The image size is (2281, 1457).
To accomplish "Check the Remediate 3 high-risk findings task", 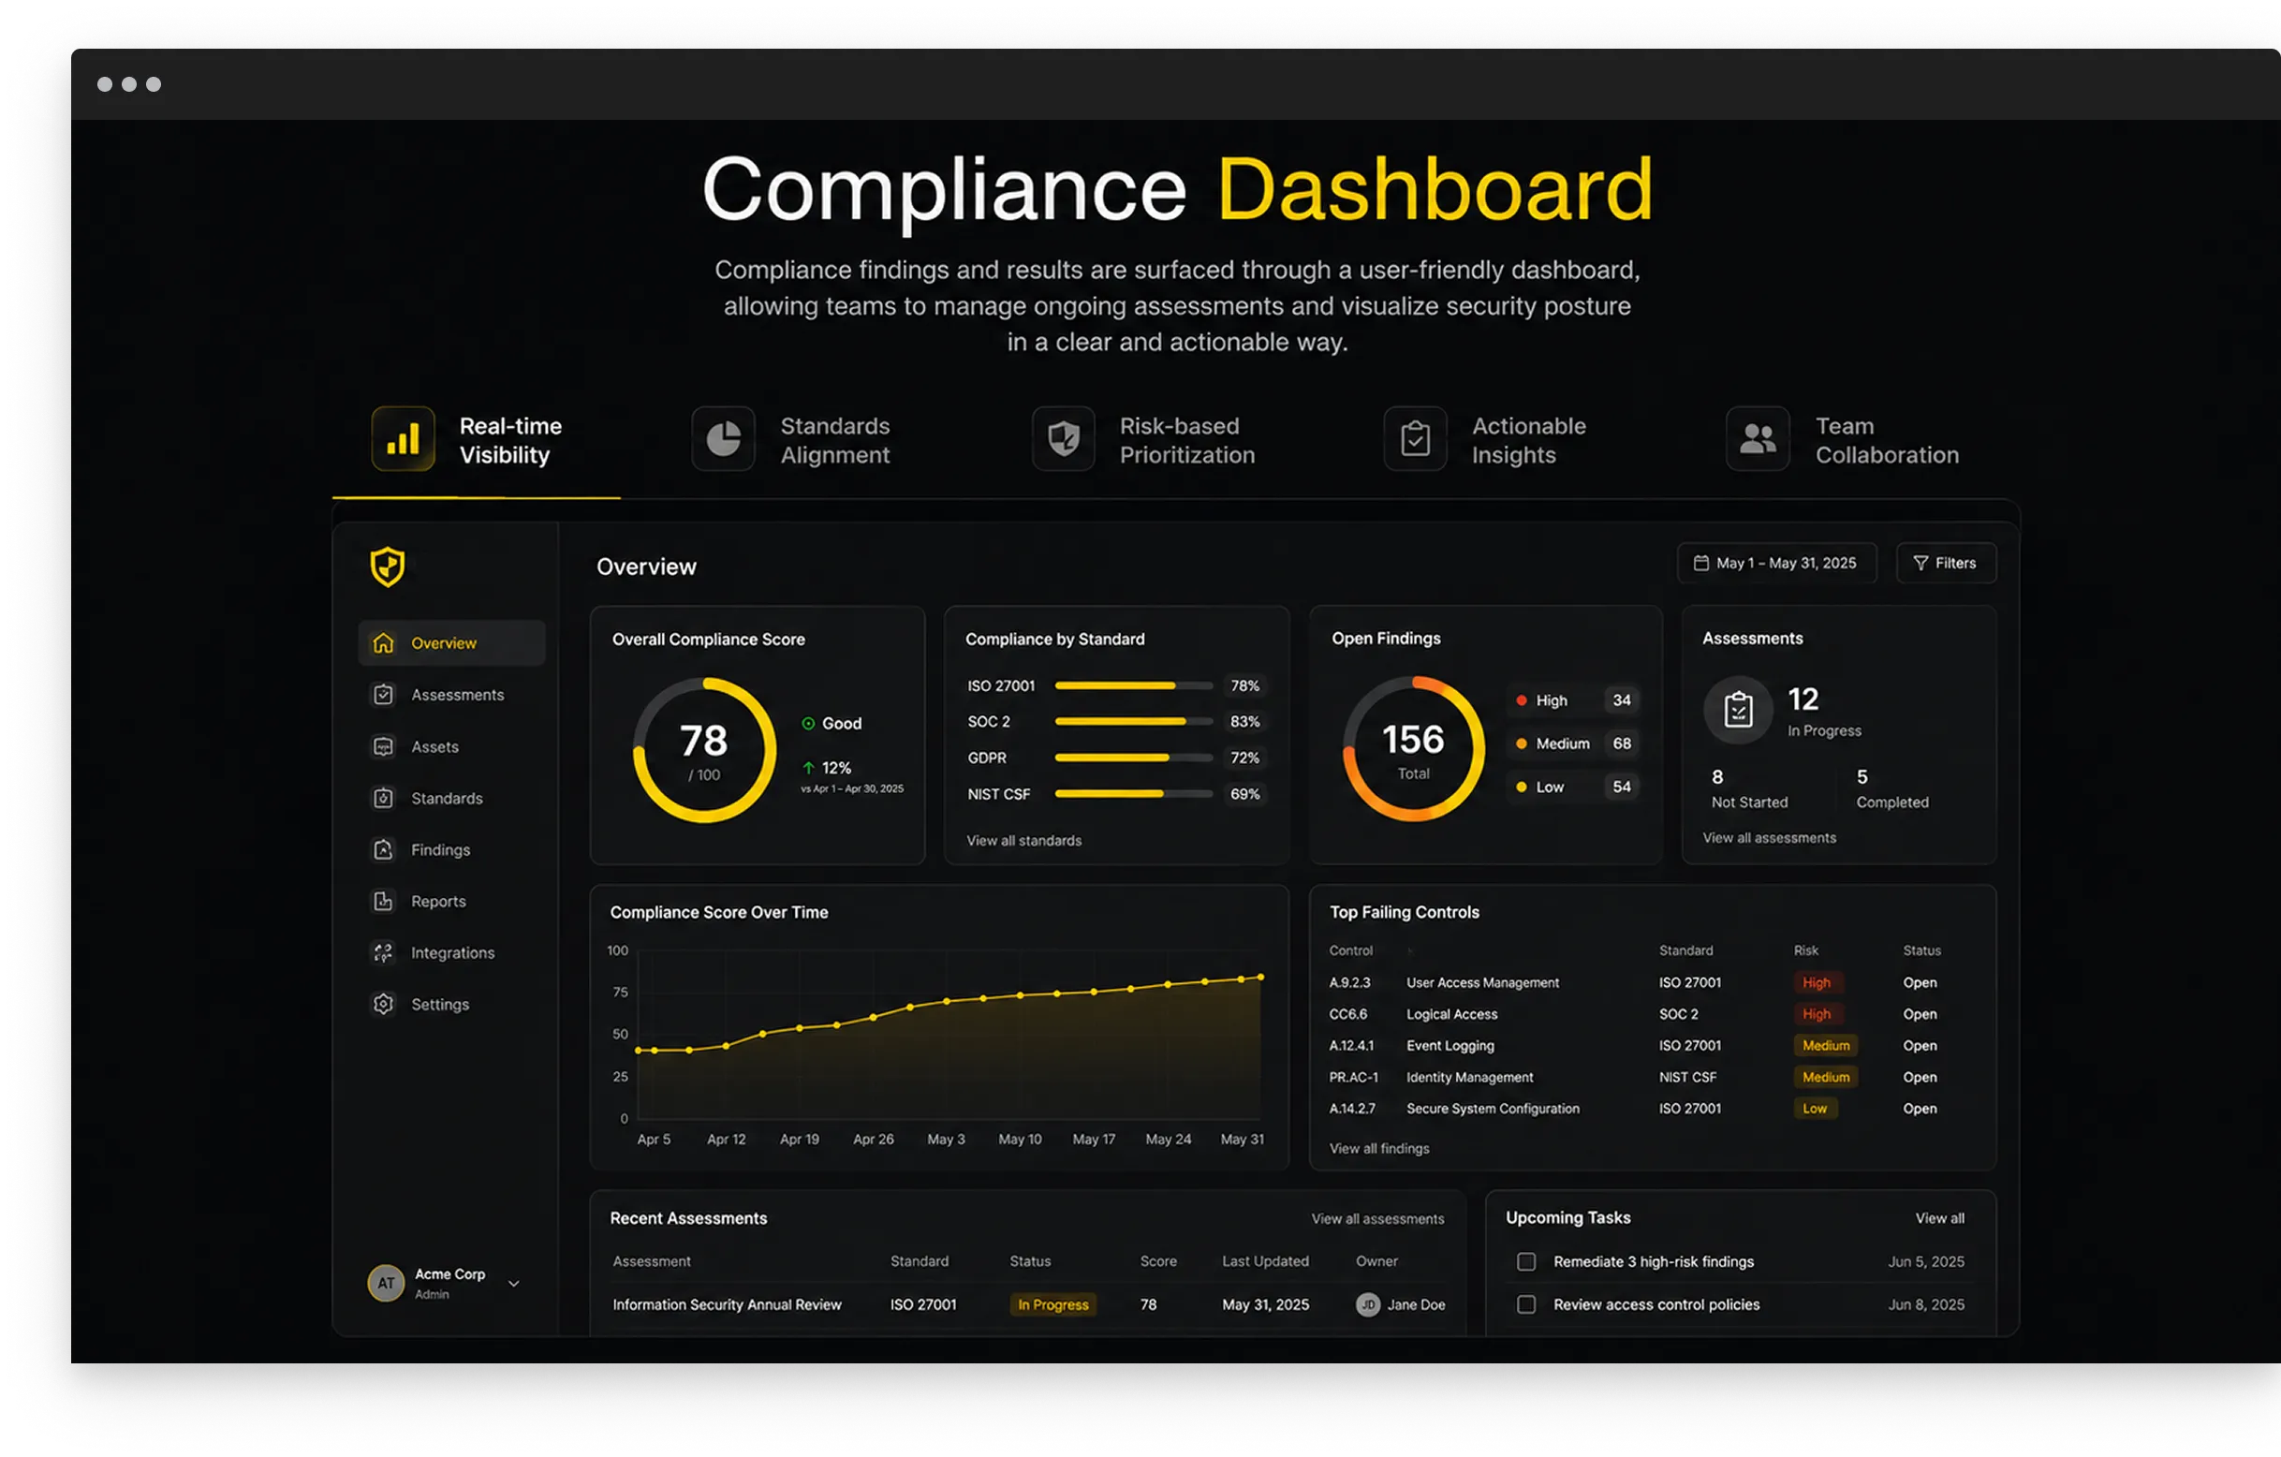I will 1526,1262.
